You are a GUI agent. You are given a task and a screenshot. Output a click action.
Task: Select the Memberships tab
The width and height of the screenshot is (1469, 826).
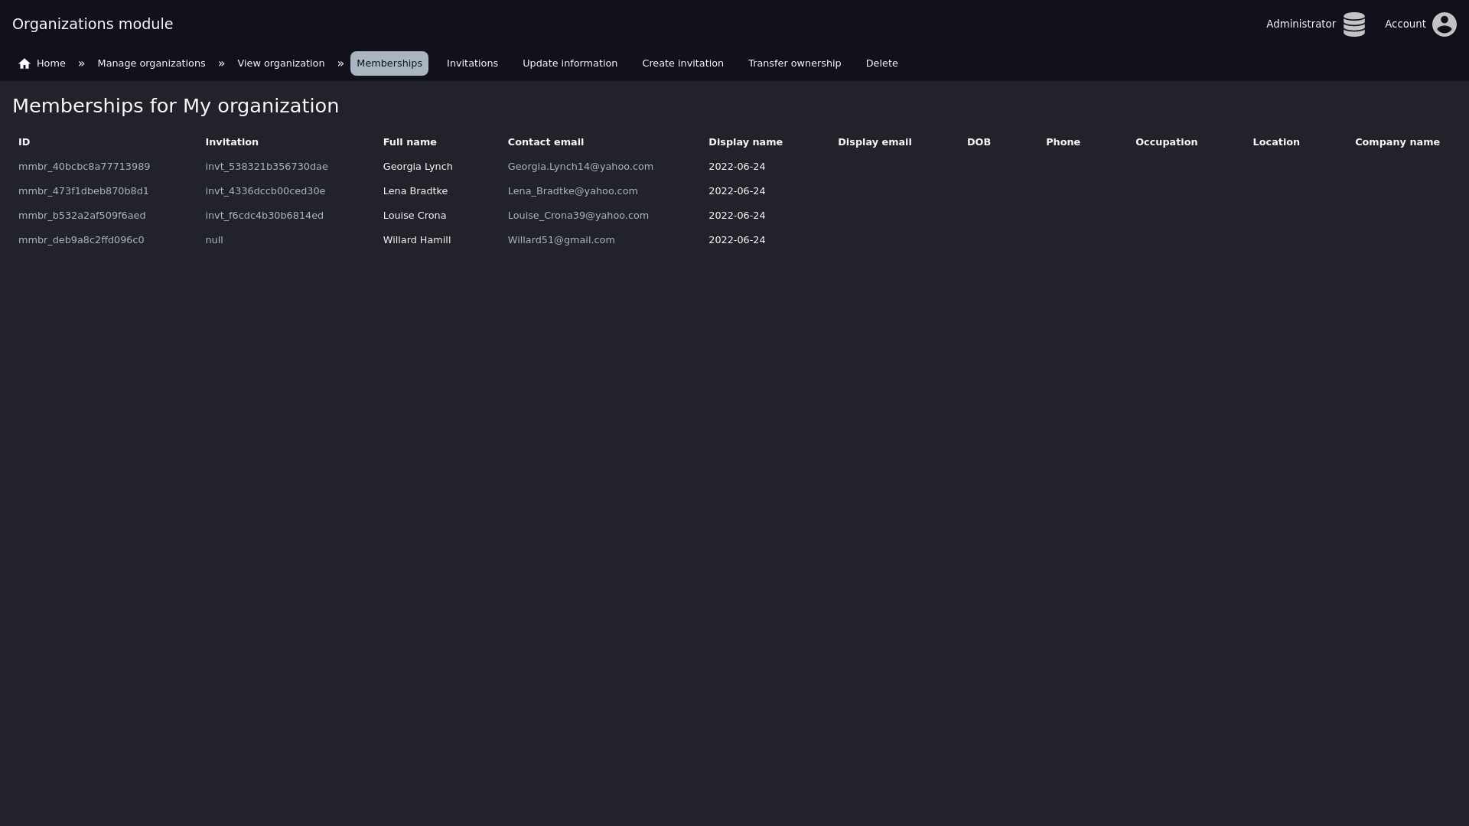(x=389, y=63)
